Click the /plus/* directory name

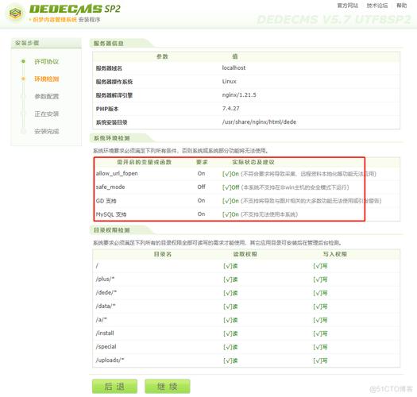pyautogui.click(x=105, y=279)
